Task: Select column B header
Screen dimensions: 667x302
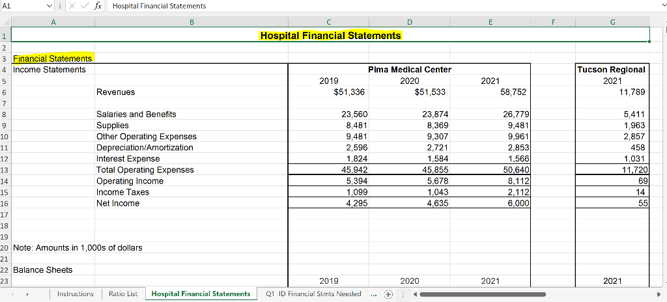Action: 192,22
